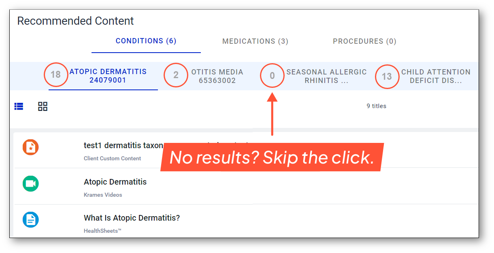
Task: Select the Conditions tab
Action: tap(146, 40)
